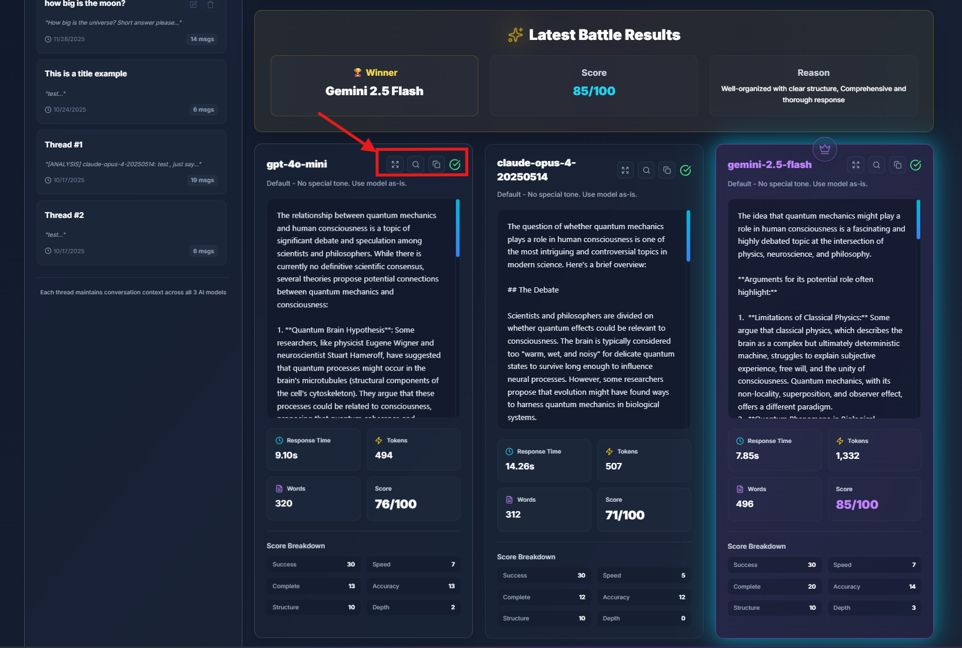
Task: Edit the "how big is the moon?" thread title
Action: (193, 4)
